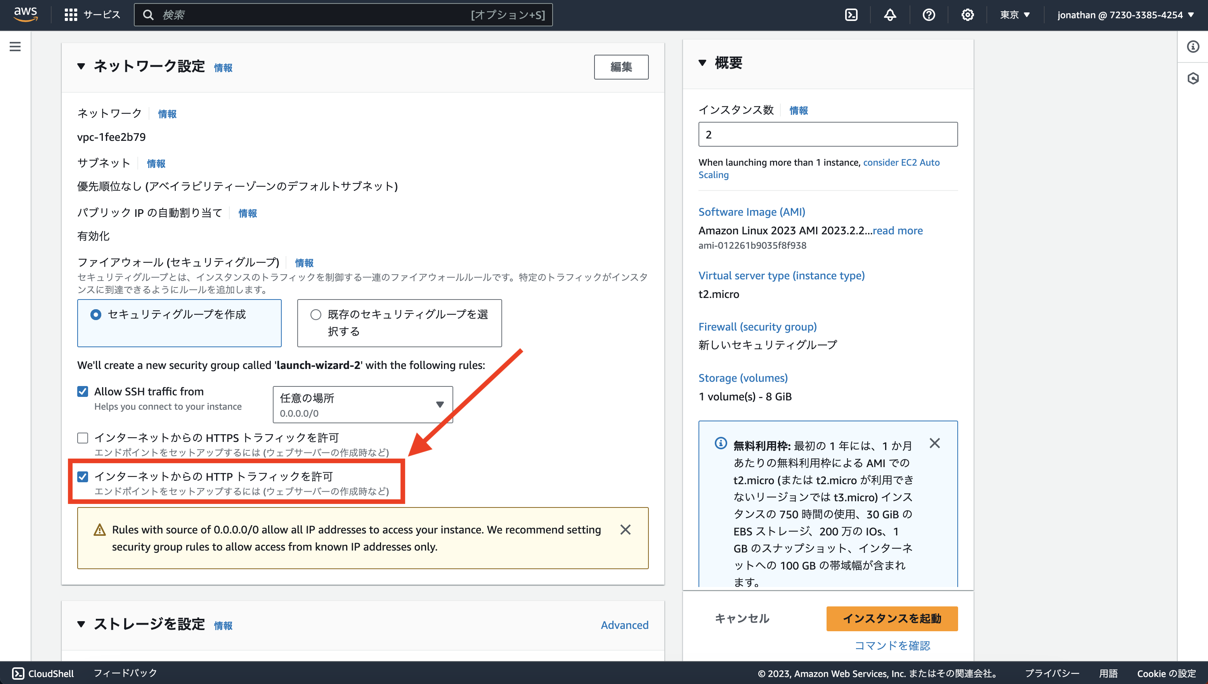Enable インターネットからの HTTPS トラフィックを許可

tap(83, 438)
